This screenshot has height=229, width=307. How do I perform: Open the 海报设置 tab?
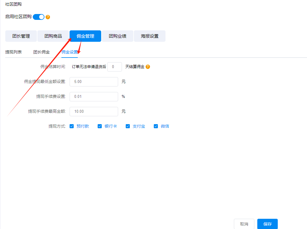(x=150, y=36)
